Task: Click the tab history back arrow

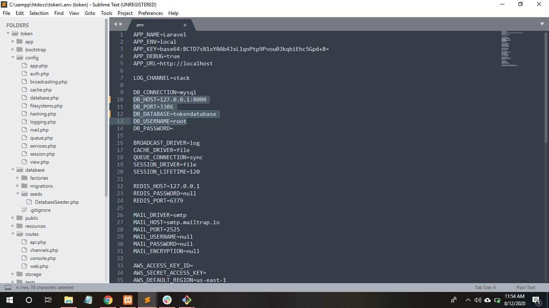Action: click(x=115, y=24)
